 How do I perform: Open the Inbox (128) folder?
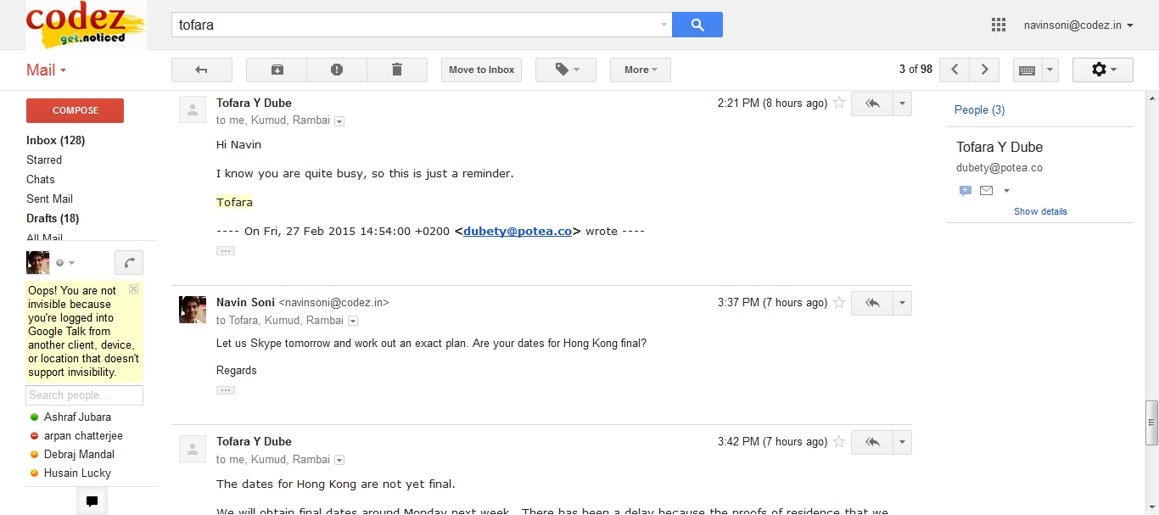[x=55, y=140]
